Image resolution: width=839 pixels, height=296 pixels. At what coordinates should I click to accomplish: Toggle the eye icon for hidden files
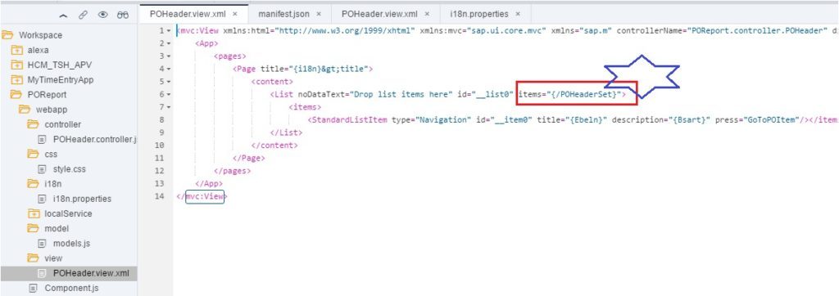click(x=102, y=16)
